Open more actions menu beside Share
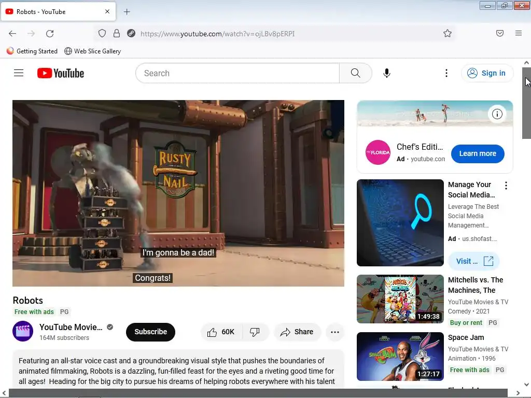 [x=335, y=332]
